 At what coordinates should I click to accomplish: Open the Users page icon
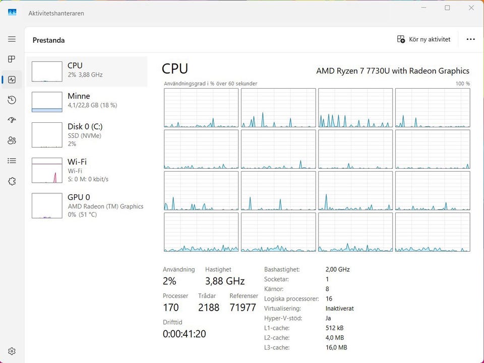tap(12, 140)
